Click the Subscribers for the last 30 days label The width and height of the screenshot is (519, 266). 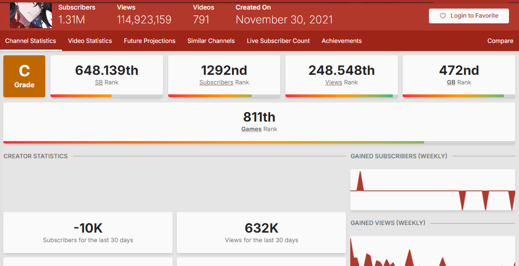[88, 240]
